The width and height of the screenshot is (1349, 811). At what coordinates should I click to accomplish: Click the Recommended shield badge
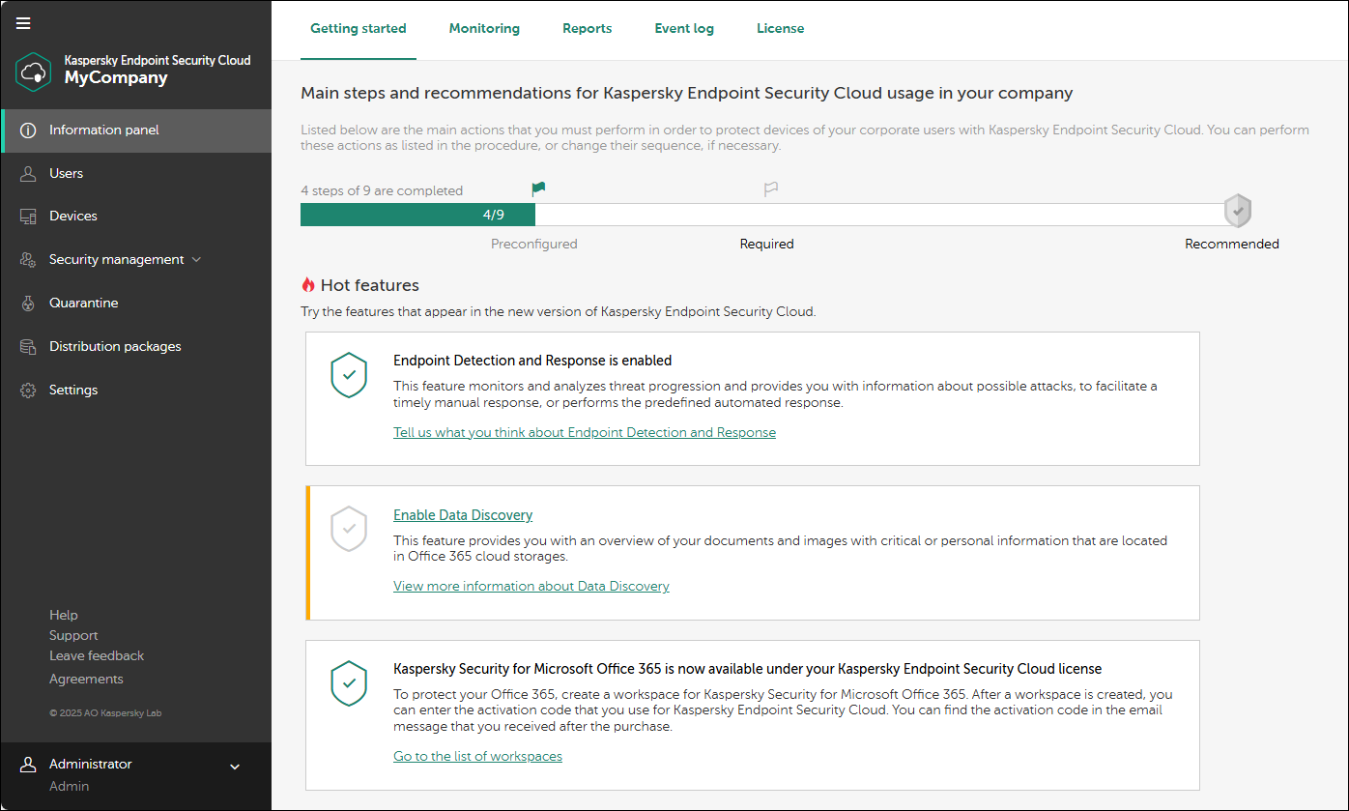[x=1237, y=211]
